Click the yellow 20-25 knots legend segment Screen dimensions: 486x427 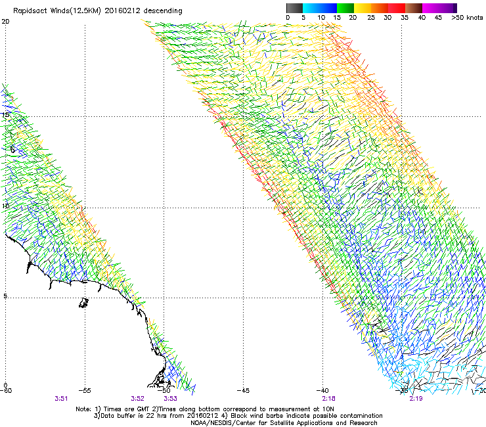[x=363, y=8]
